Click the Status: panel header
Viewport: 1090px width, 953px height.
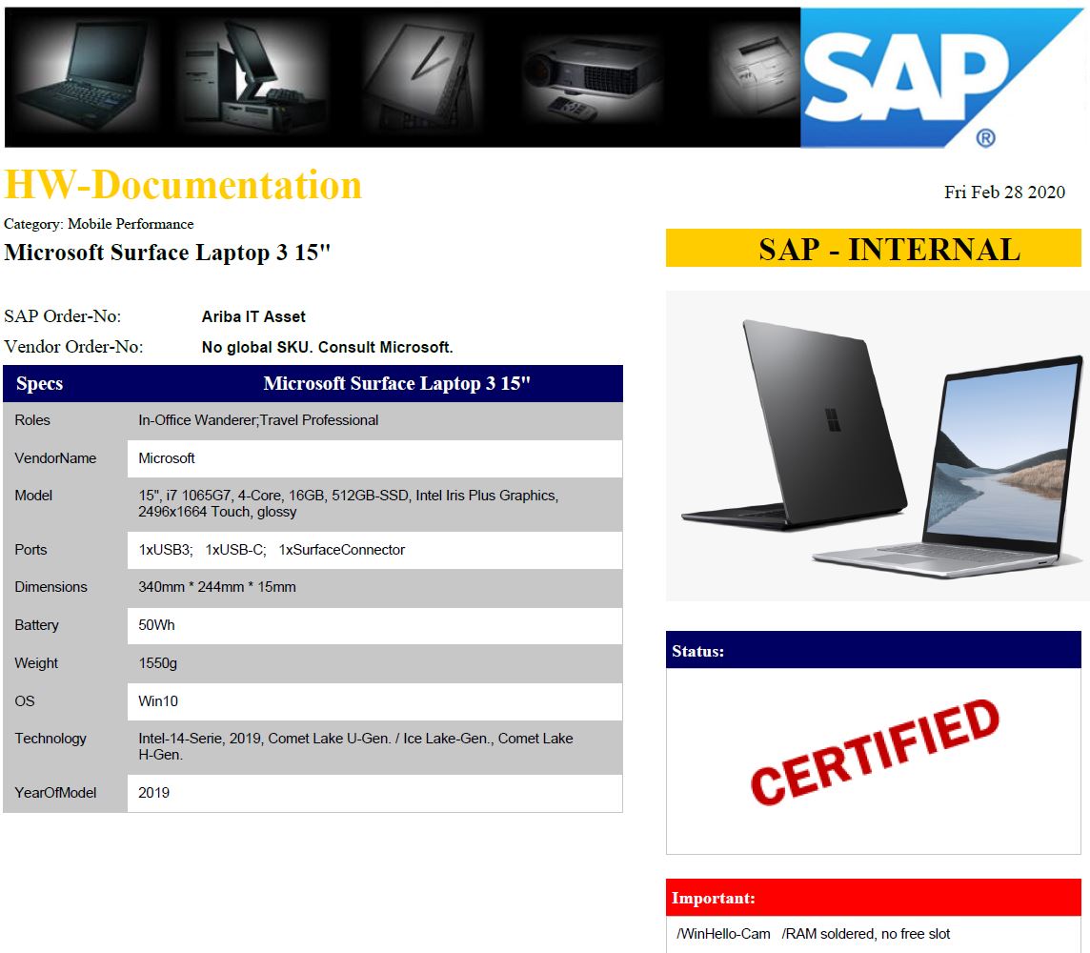click(873, 650)
